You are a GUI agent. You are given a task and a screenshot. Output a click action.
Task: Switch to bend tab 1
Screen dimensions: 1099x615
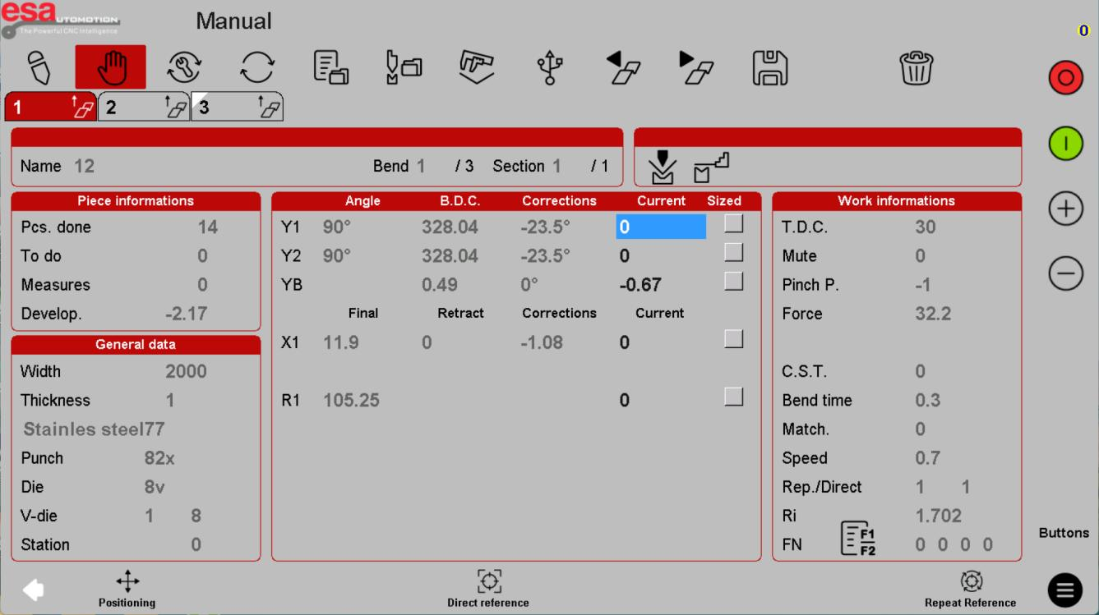pos(51,107)
